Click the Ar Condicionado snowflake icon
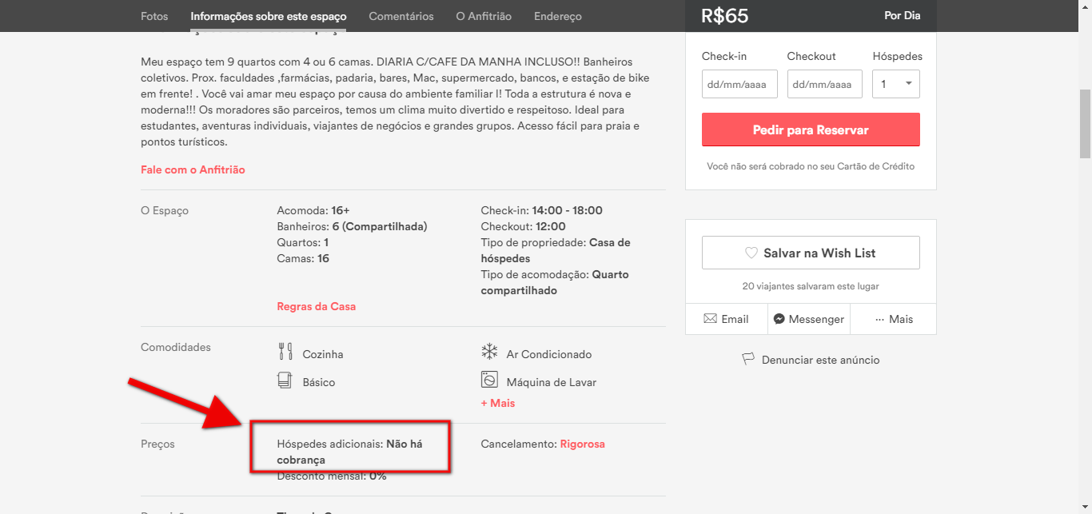 tap(489, 352)
